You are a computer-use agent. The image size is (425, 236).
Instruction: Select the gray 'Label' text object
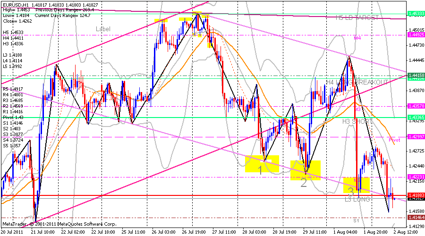(103, 29)
